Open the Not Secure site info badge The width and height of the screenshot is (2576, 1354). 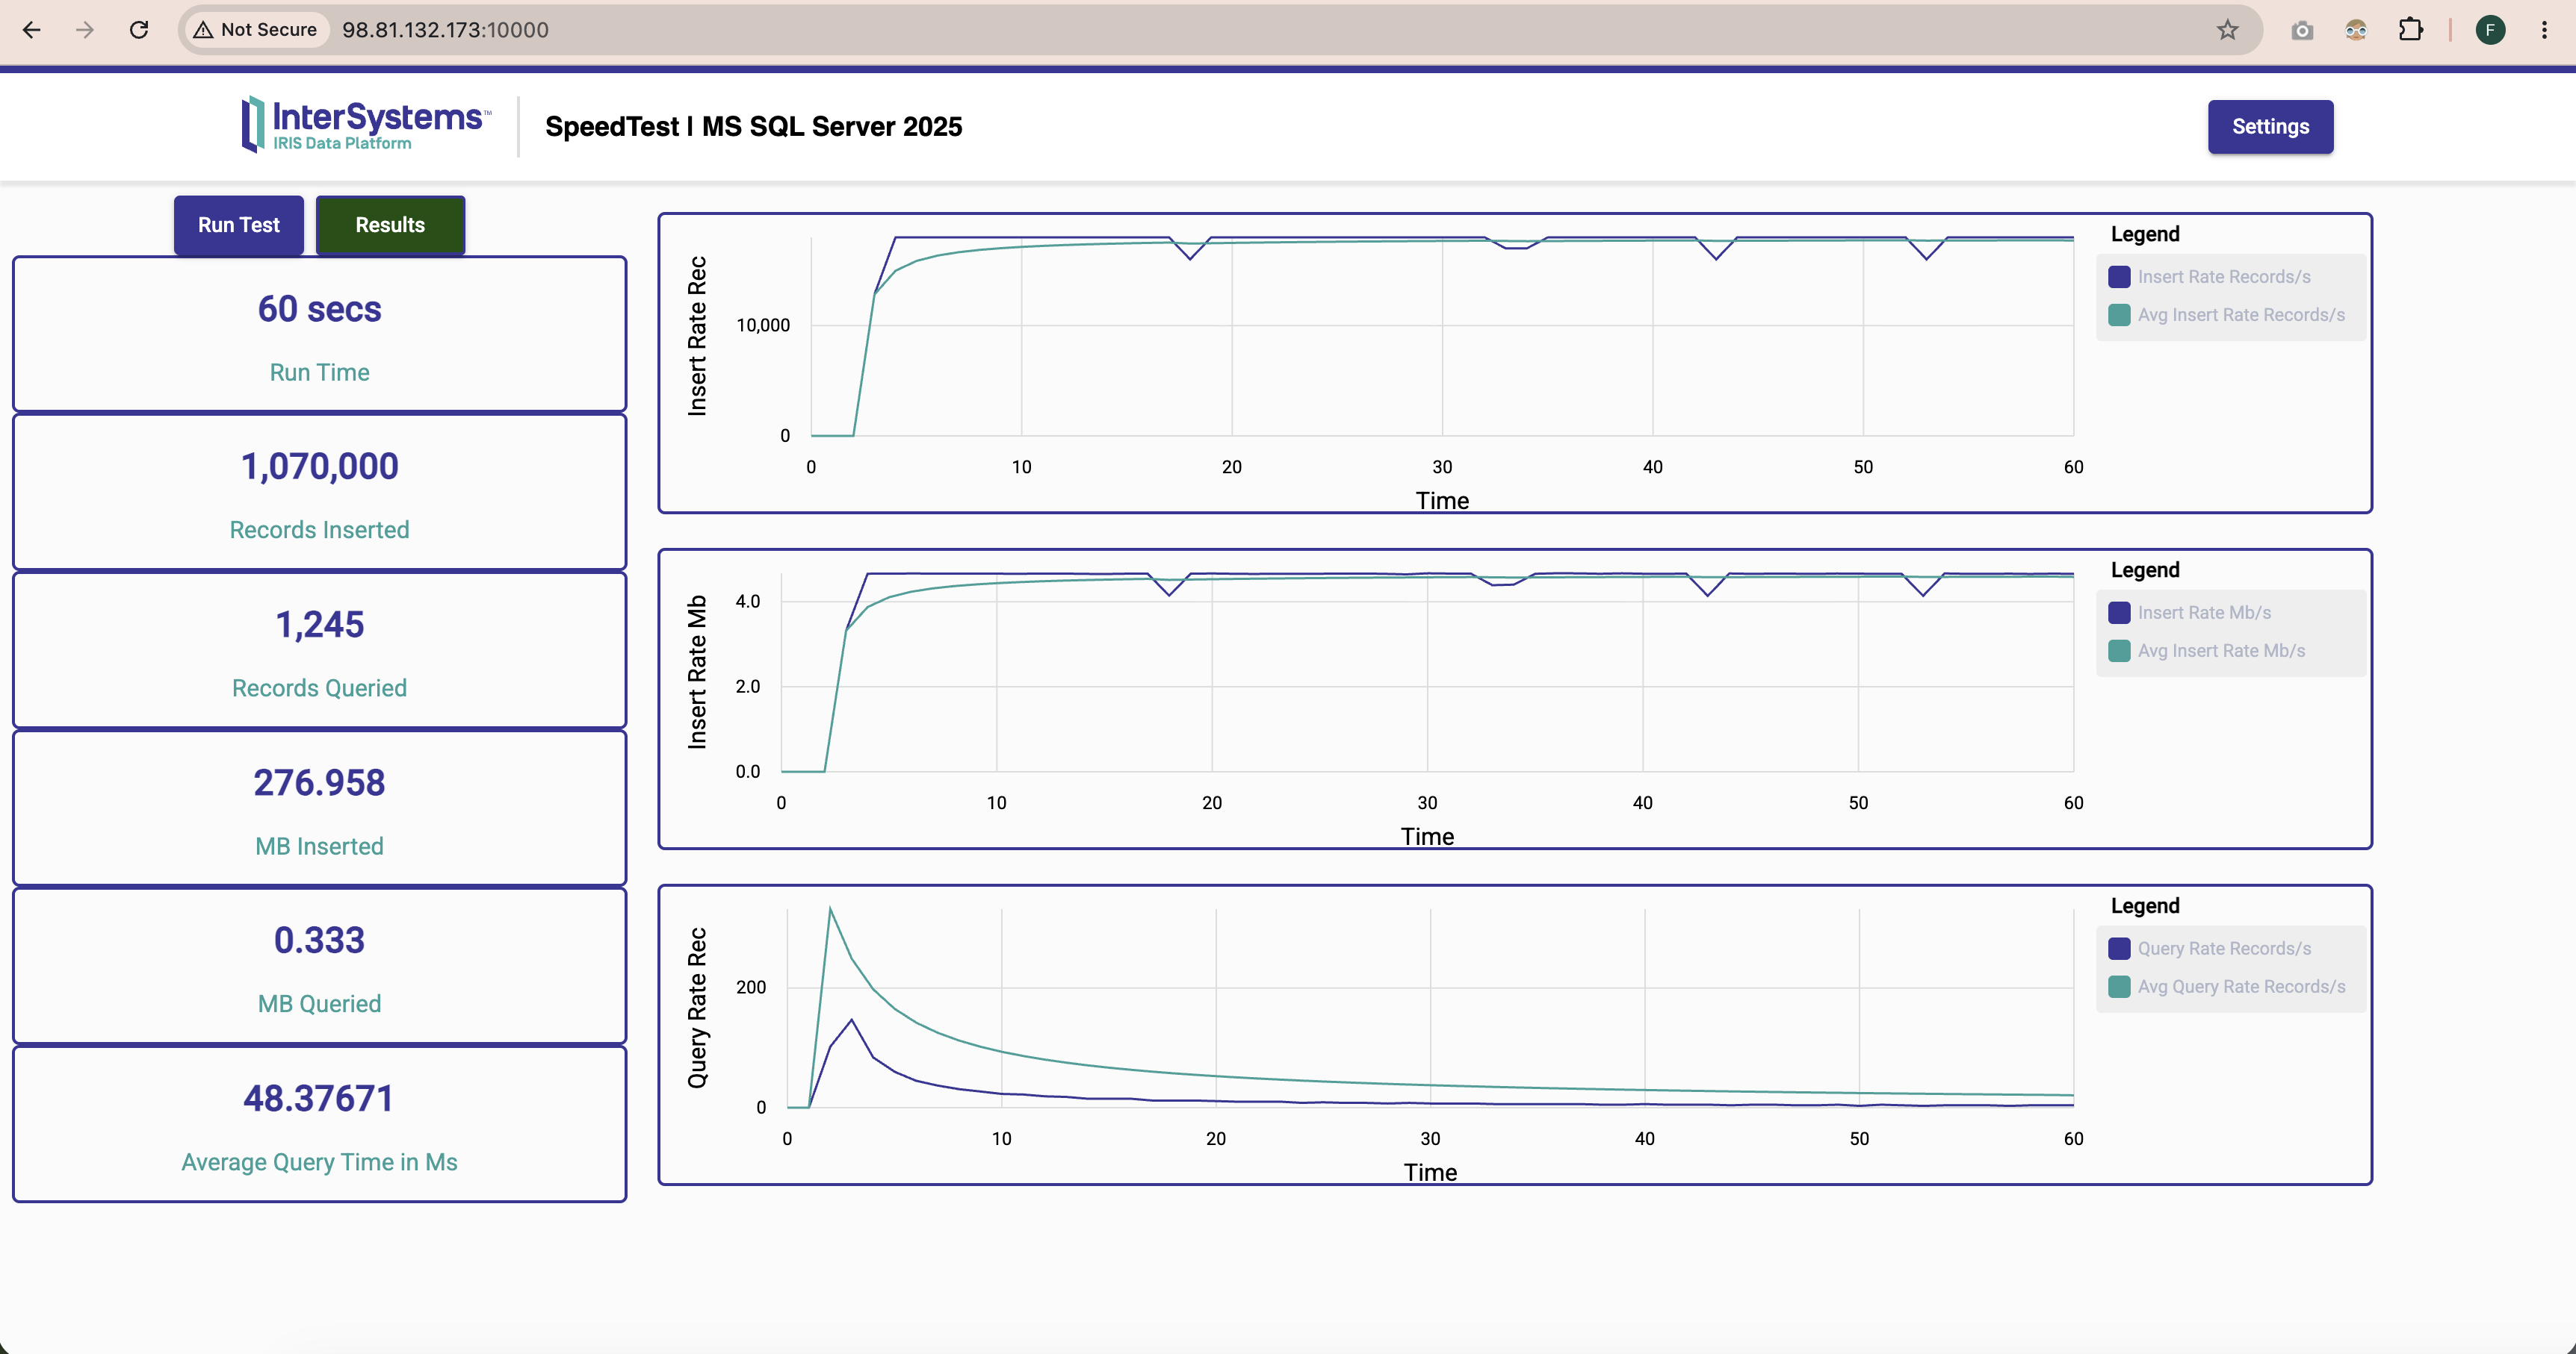pyautogui.click(x=256, y=30)
